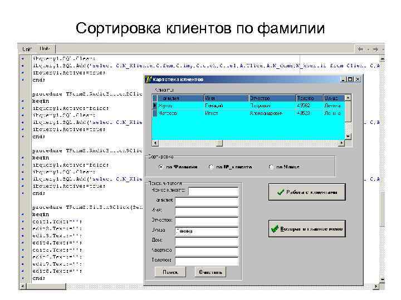Click the code editor's scroll-up arrow
The image size is (401, 300).
point(382,59)
